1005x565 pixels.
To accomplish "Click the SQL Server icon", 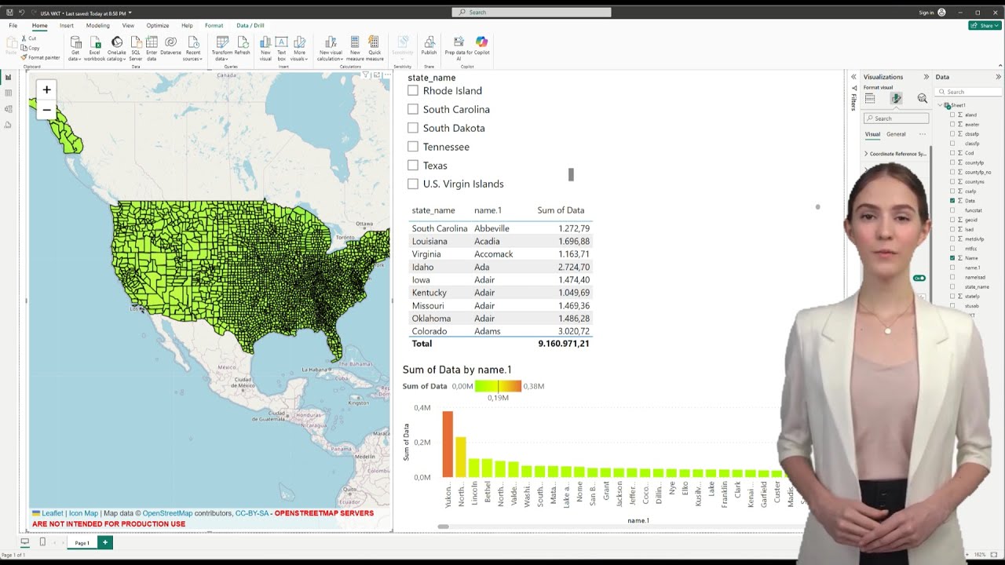I will pyautogui.click(x=136, y=42).
